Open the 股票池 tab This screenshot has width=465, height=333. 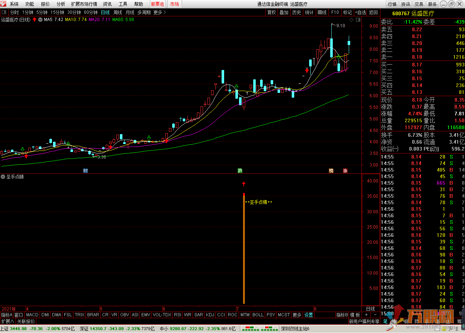click(x=157, y=4)
